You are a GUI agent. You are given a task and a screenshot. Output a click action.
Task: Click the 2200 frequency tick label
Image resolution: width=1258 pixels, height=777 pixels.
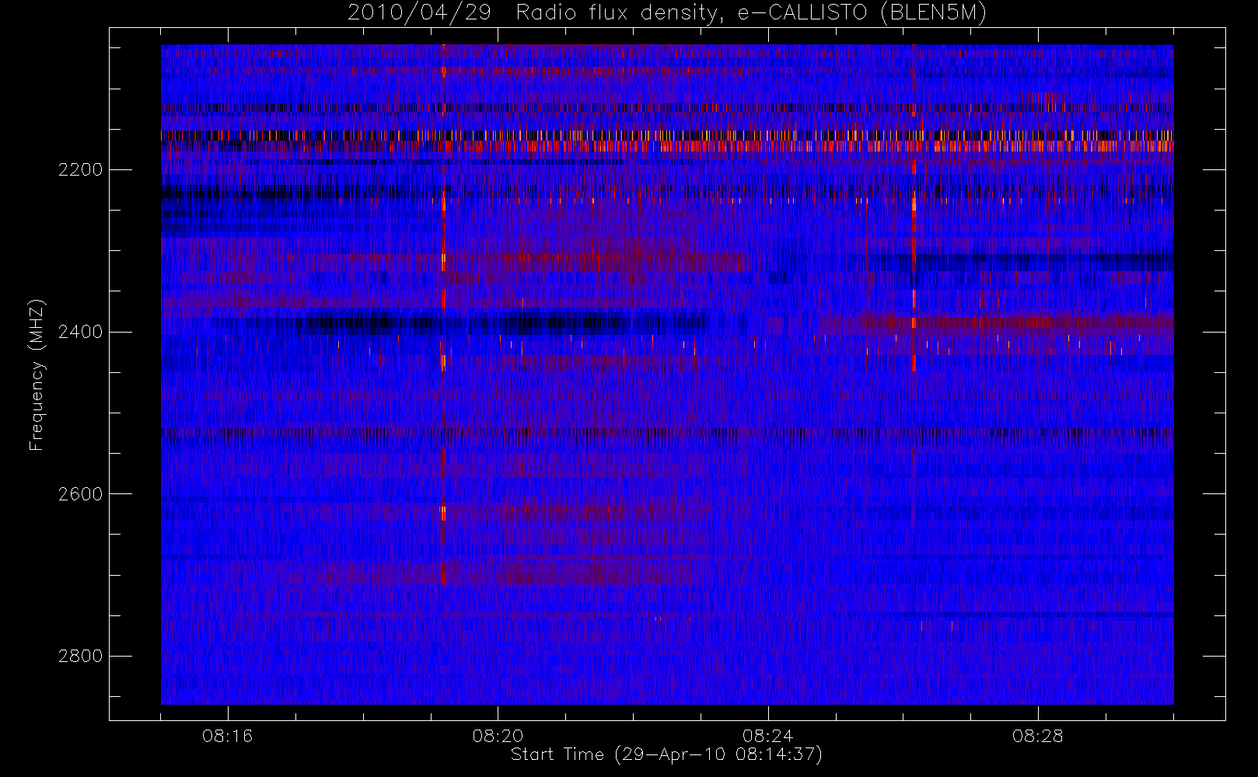click(x=80, y=169)
